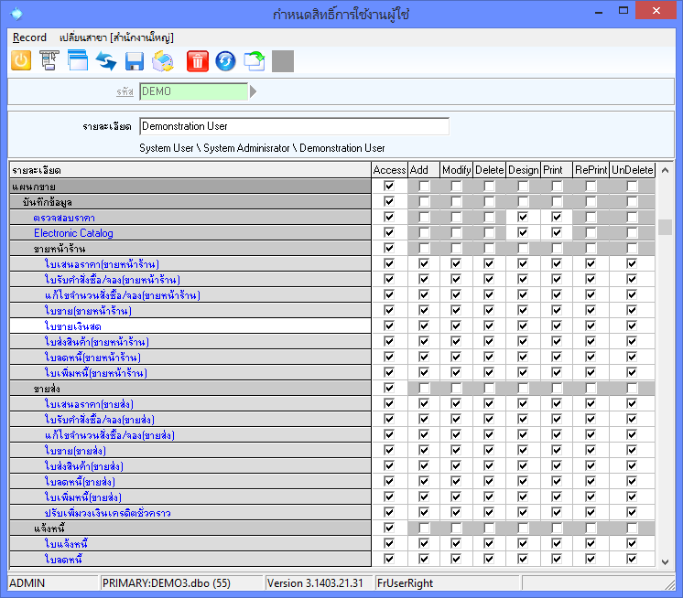This screenshot has width=683, height=598.
Task: Click the Electronic Catalog entry
Action: [73, 233]
